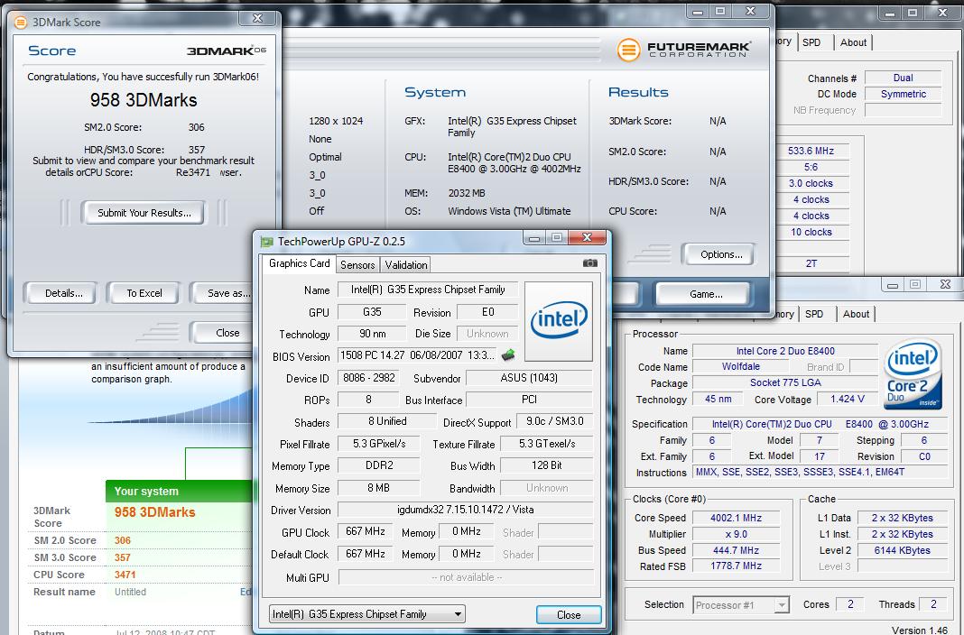Screen dimensions: 964x635
Task: Click the Package value Socket 775 LGA
Action: click(x=784, y=382)
